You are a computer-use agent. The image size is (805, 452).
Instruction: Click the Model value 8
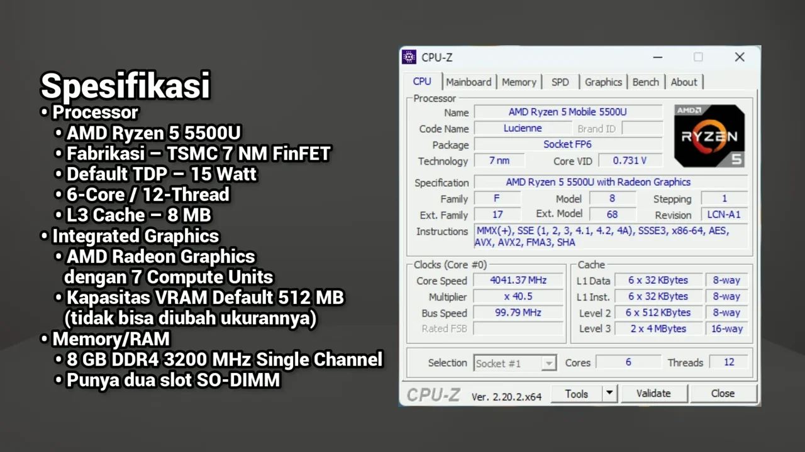(x=612, y=198)
